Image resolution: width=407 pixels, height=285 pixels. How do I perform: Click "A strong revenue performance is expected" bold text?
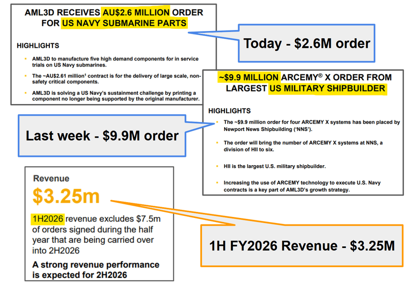(96, 270)
